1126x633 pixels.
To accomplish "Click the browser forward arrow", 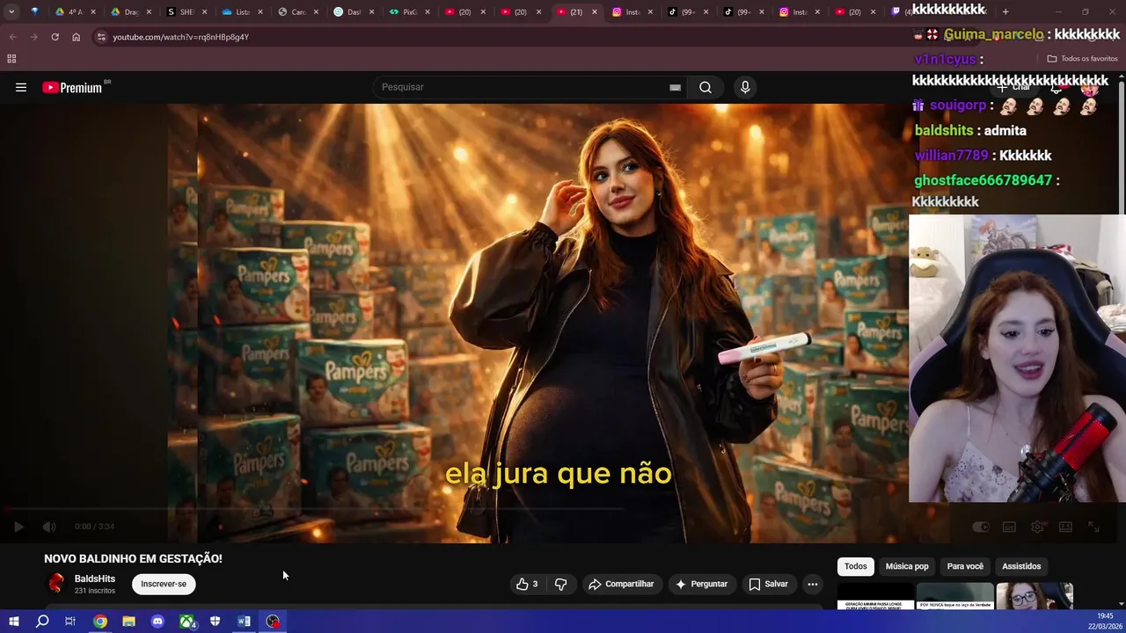I will [x=33, y=37].
